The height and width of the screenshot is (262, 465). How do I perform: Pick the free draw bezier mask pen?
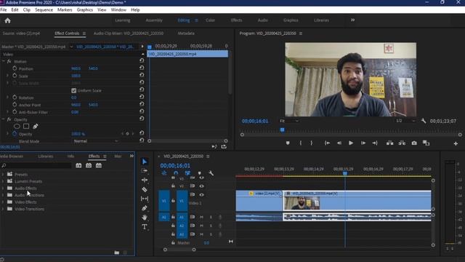(36, 126)
